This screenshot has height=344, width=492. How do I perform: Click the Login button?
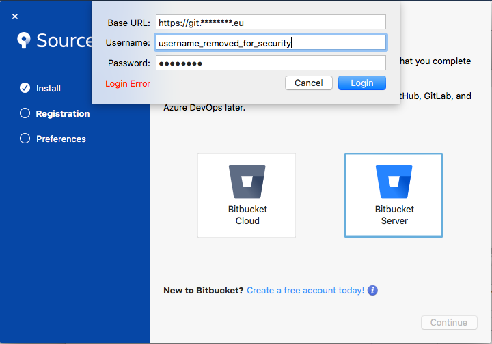pyautogui.click(x=361, y=83)
